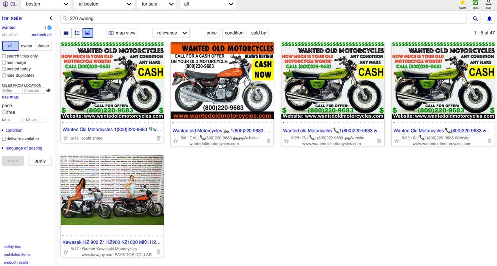The image size is (497, 266).
Task: Open the condition filter button in toolbar
Action: (234, 33)
